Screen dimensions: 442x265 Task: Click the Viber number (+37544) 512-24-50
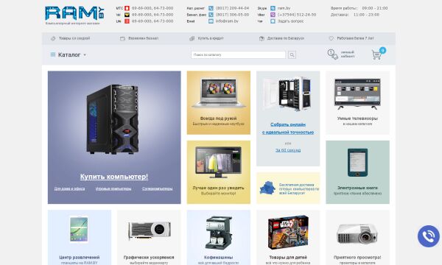[x=297, y=15]
